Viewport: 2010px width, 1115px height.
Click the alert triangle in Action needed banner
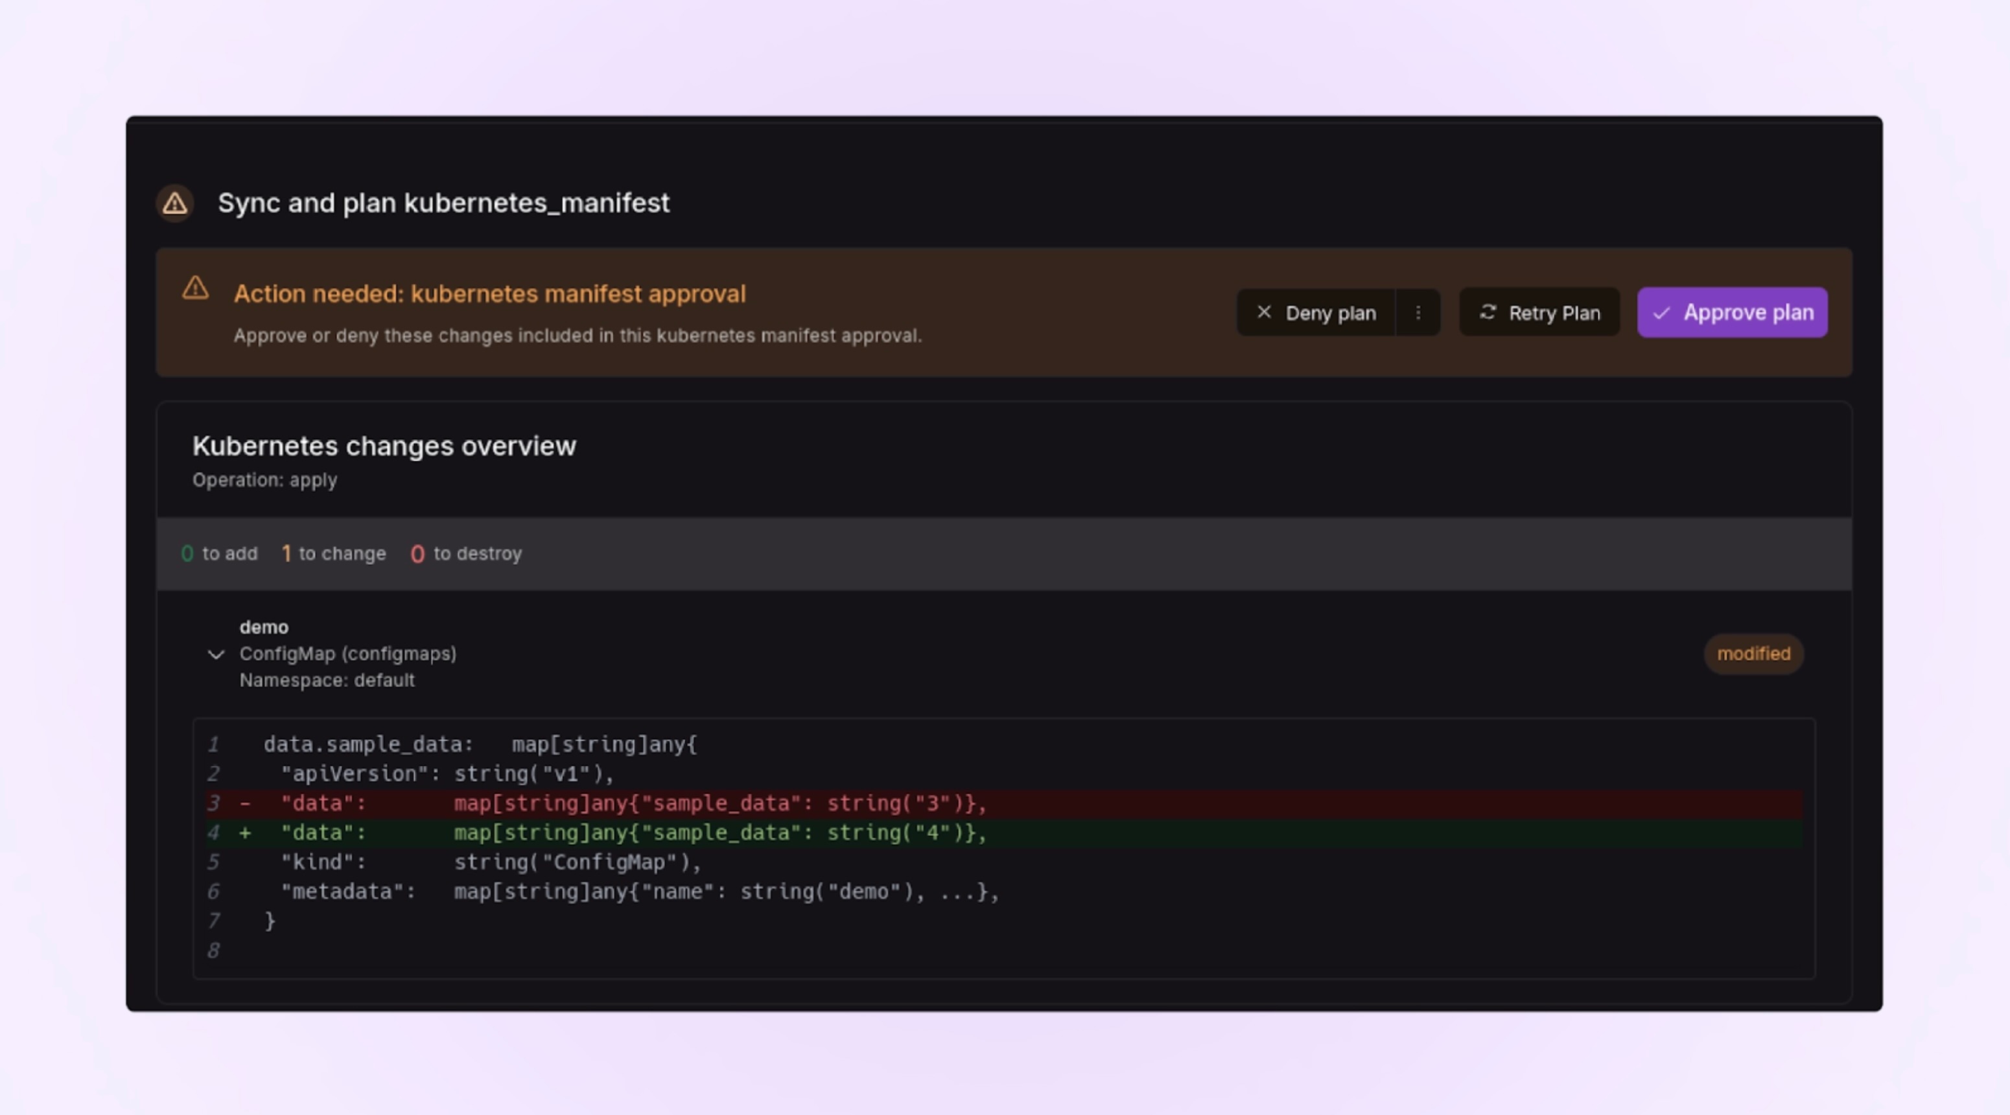coord(195,288)
